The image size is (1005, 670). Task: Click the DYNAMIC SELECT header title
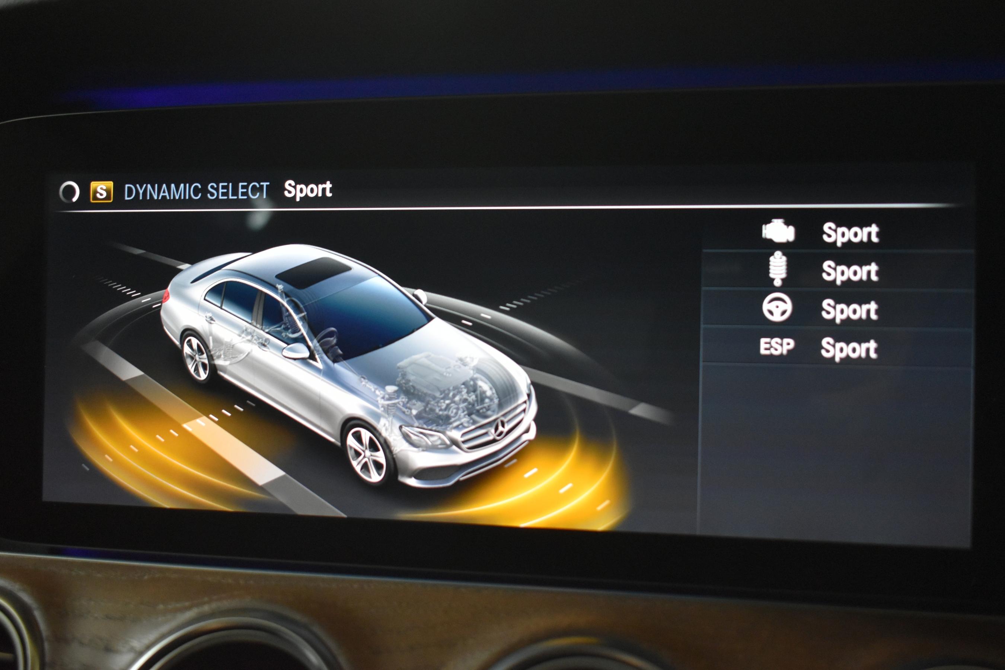tap(196, 191)
